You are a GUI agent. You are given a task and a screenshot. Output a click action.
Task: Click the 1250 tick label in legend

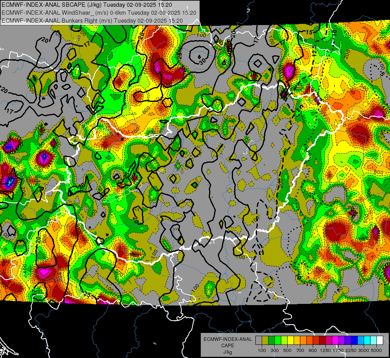(325, 350)
